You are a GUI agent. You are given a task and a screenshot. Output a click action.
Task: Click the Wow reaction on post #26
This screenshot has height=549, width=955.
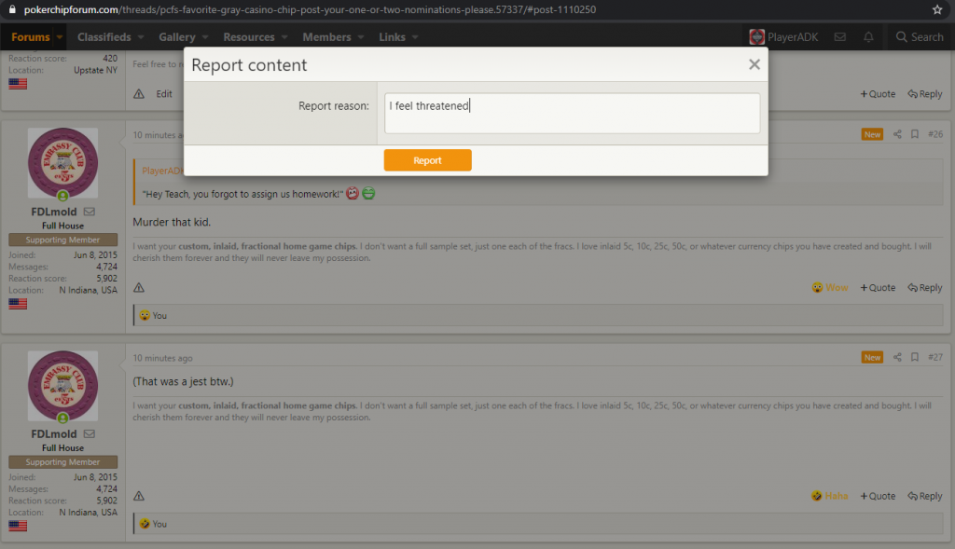click(x=829, y=287)
